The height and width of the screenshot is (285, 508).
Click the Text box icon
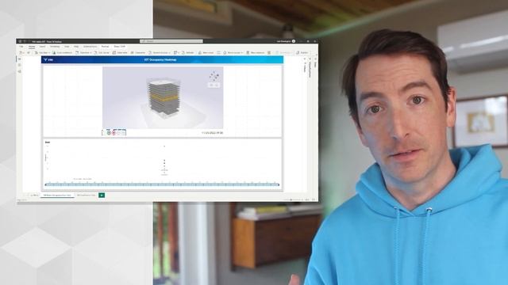(x=219, y=52)
